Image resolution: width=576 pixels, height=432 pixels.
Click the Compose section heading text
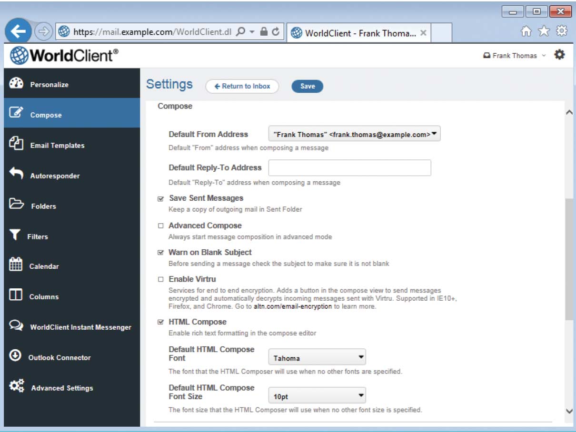pyautogui.click(x=175, y=106)
